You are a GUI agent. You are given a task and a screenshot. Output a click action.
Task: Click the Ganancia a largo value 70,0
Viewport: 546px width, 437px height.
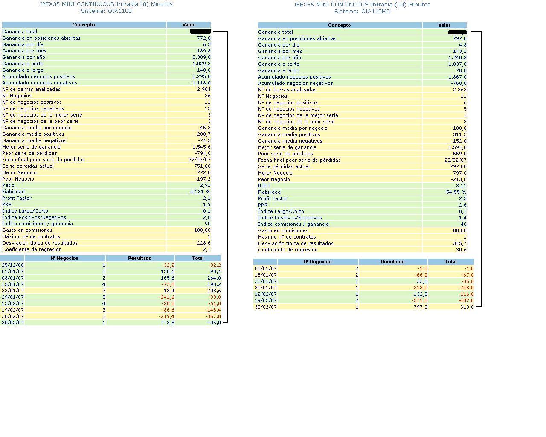(461, 70)
